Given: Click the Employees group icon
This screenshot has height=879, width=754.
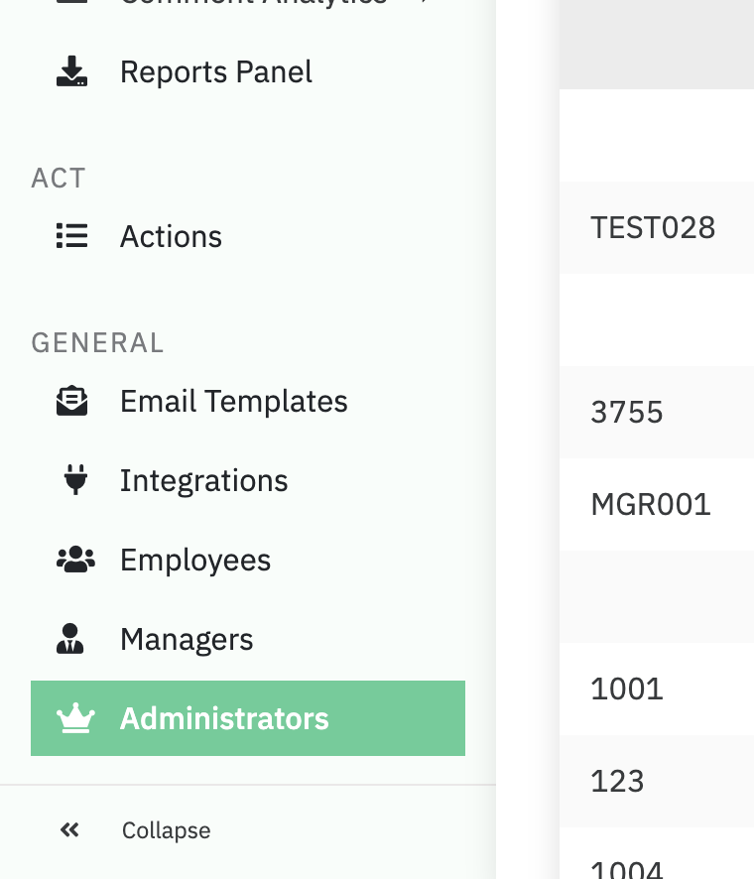Looking at the screenshot, I should (x=74, y=560).
